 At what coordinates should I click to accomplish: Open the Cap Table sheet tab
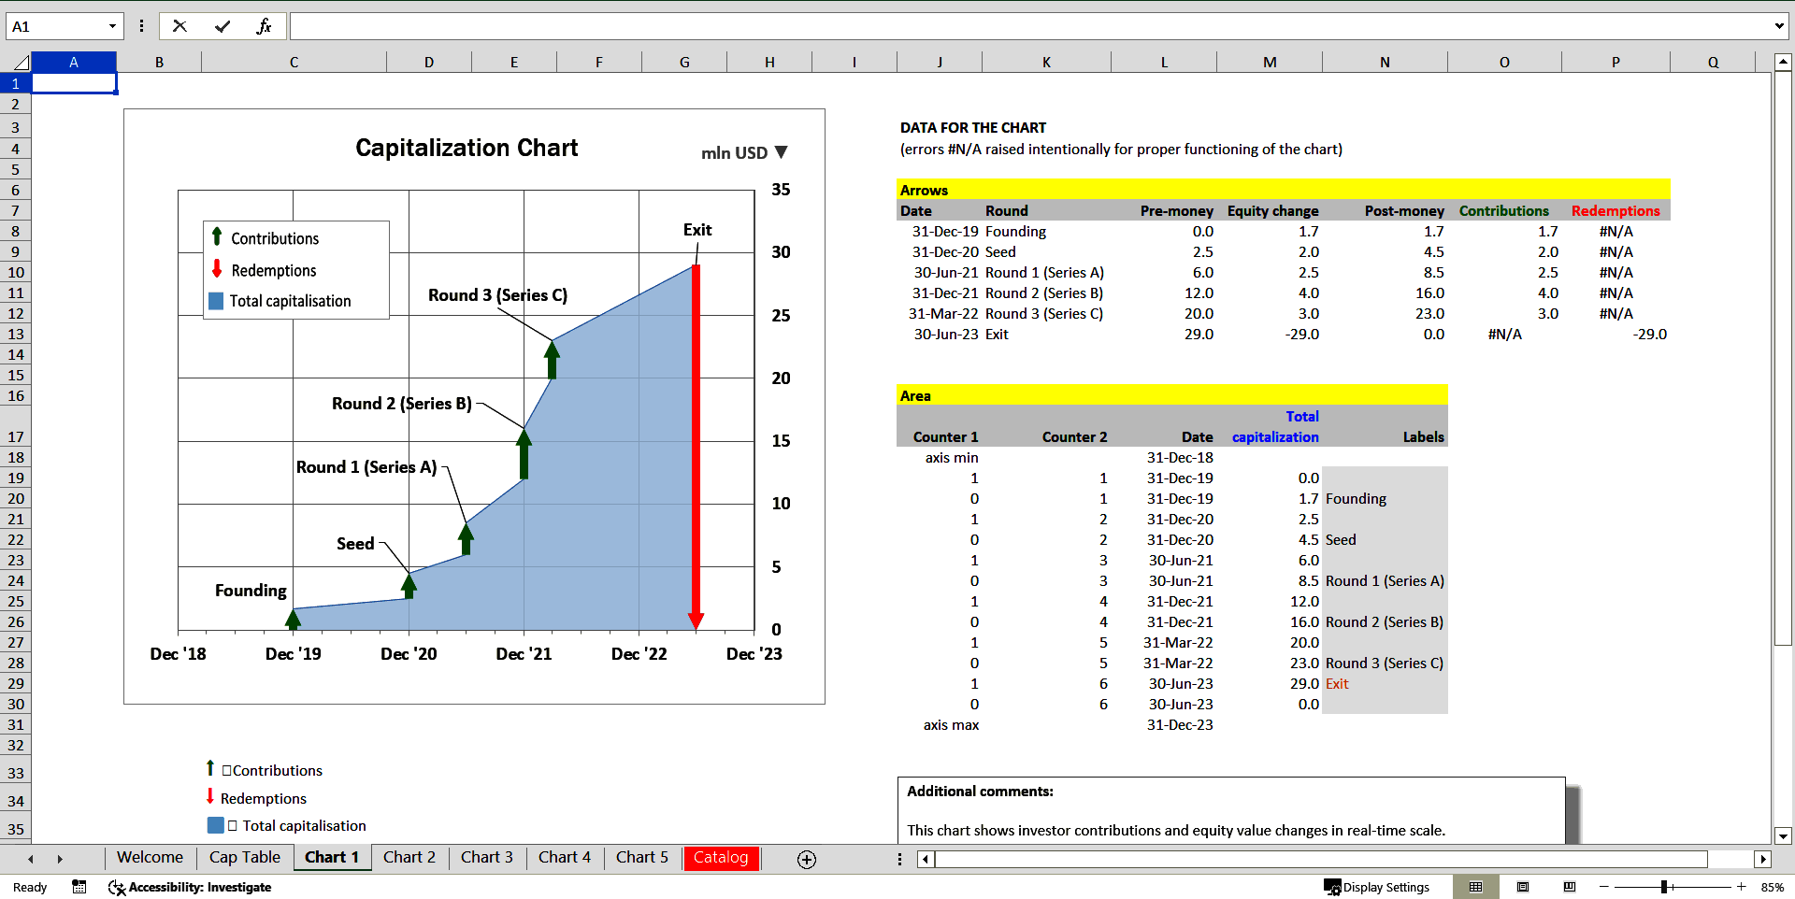click(244, 857)
